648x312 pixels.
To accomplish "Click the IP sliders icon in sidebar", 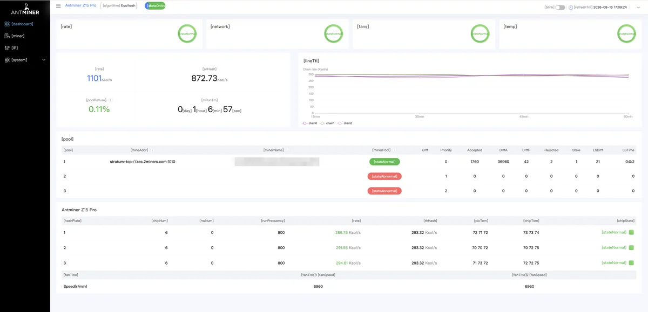I will click(6, 48).
